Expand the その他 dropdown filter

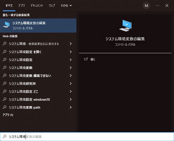tap(66, 5)
